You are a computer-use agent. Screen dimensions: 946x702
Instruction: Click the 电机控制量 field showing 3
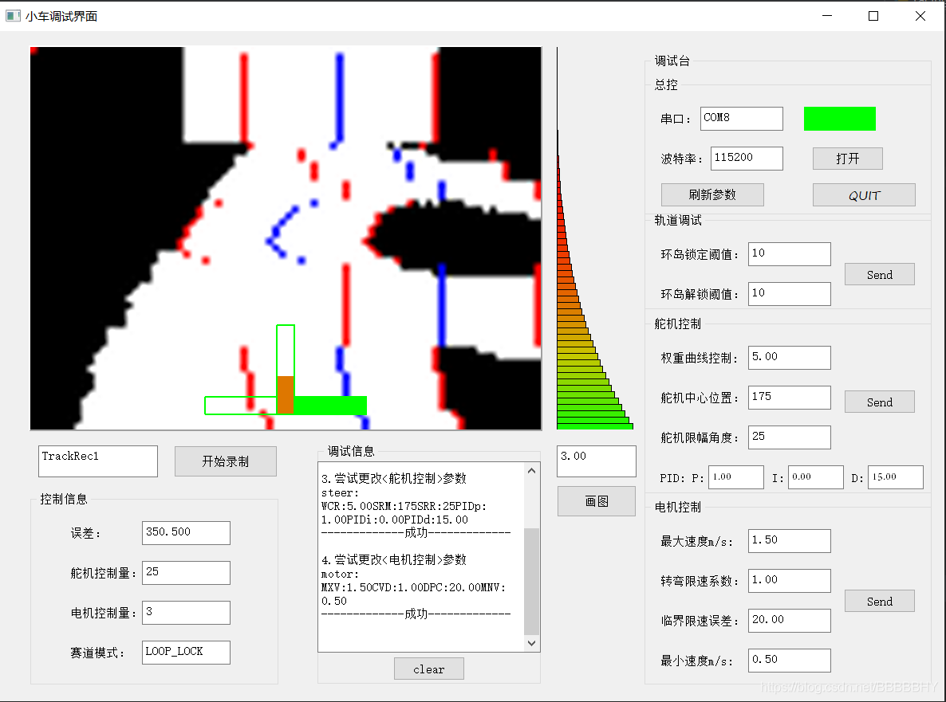(186, 612)
